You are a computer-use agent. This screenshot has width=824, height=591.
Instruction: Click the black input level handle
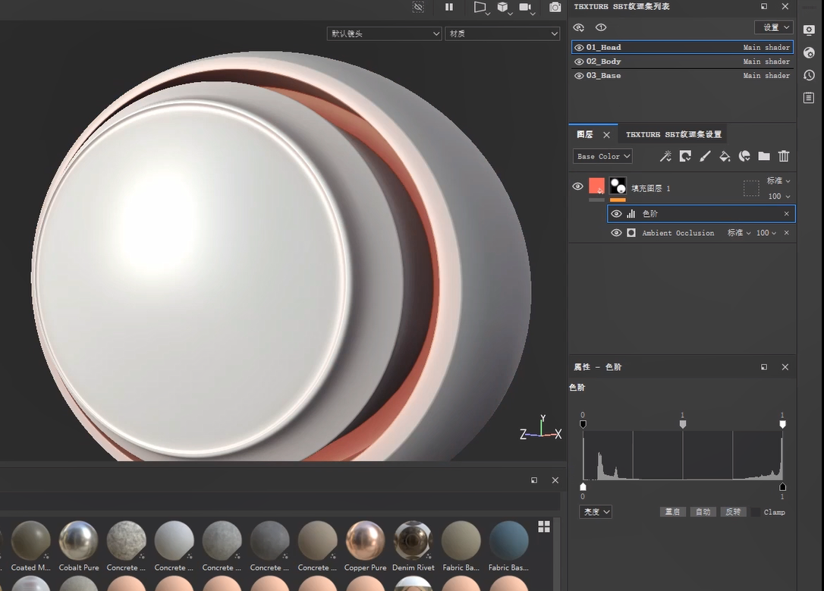click(x=583, y=424)
